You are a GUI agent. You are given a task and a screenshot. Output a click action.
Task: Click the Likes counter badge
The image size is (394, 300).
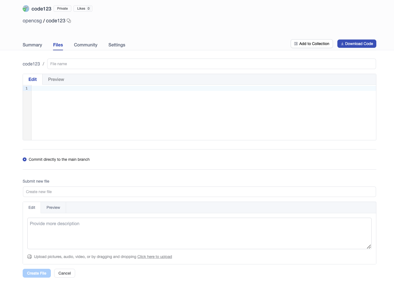click(83, 8)
